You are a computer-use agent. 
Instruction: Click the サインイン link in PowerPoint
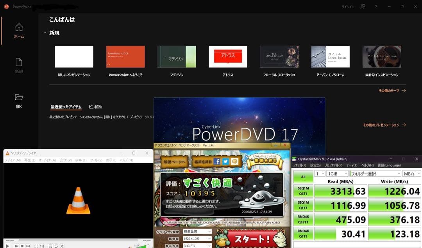[347, 7]
